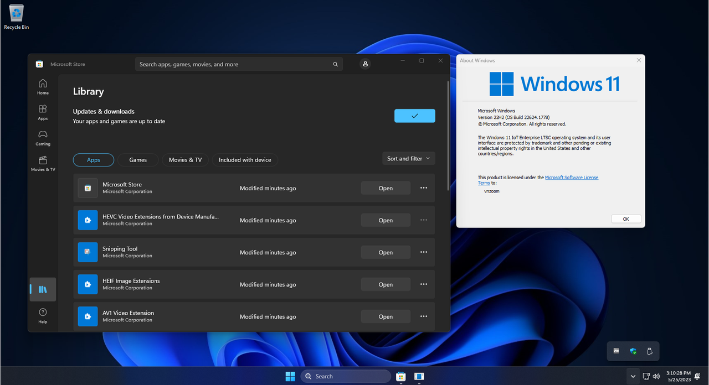Click the network icon in system tray
The image size is (709, 385).
646,376
